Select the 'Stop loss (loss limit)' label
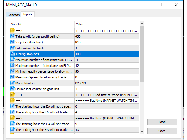 (x=29, y=42)
